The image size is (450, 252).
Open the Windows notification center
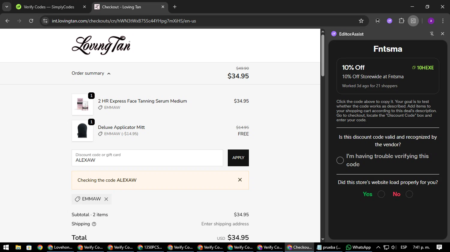439,247
